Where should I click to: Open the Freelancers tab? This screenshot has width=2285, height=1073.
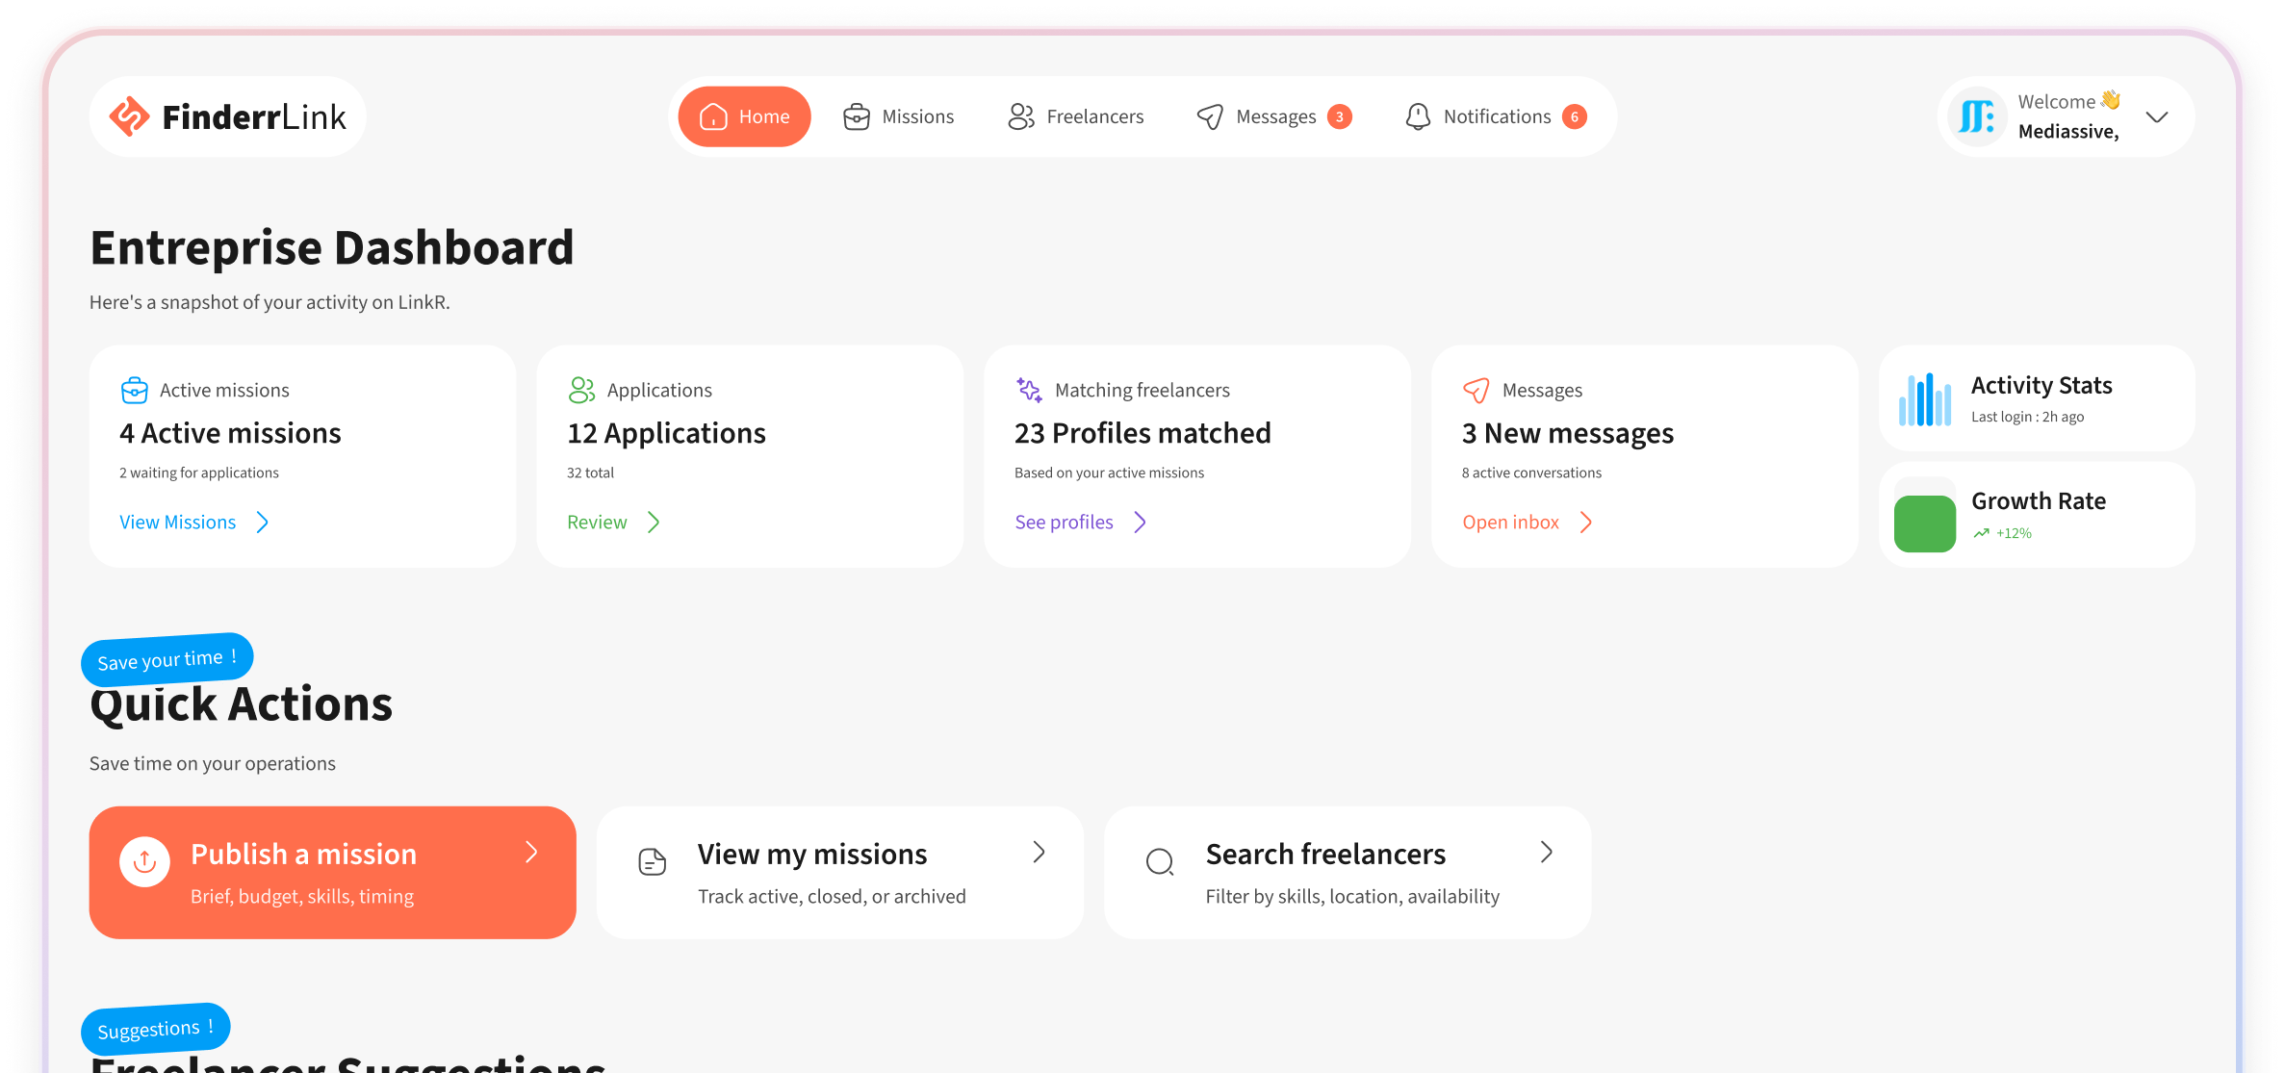1075,116
